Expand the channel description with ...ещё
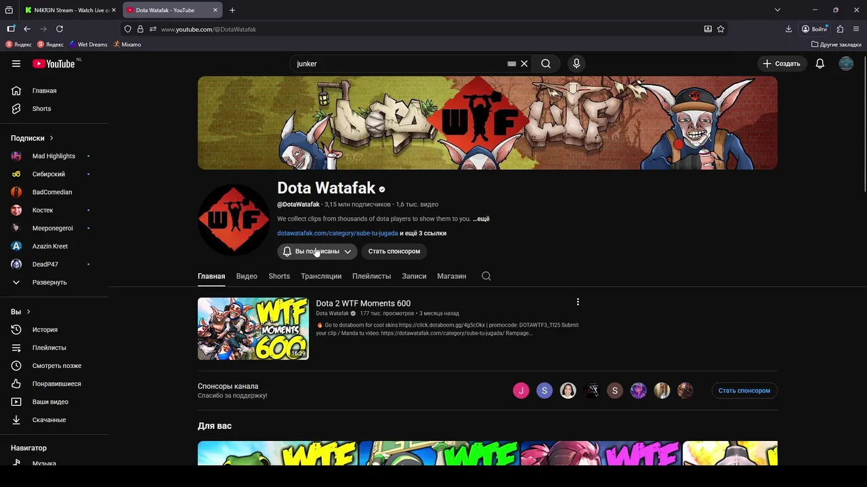Viewport: 867px width, 487px height. [481, 219]
